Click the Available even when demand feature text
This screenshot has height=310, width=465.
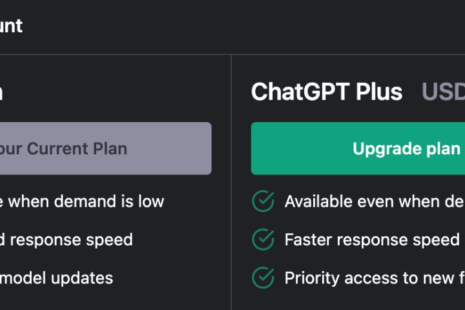tap(375, 201)
